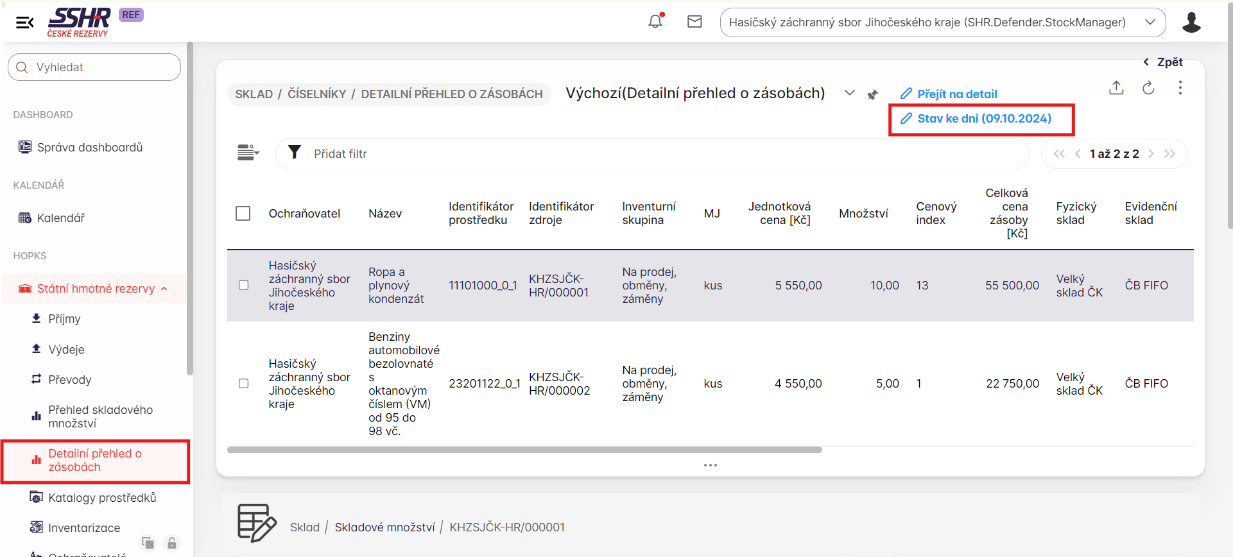Refresh the table with reload icon
This screenshot has width=1233, height=557.
1148,88
